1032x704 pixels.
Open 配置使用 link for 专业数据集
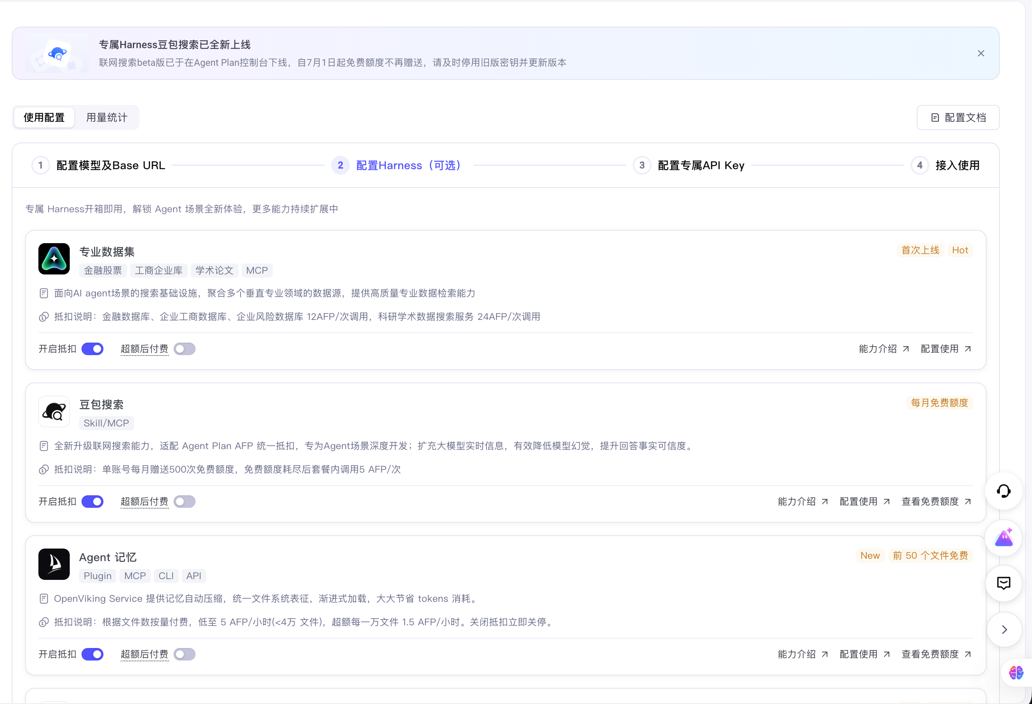[946, 349]
